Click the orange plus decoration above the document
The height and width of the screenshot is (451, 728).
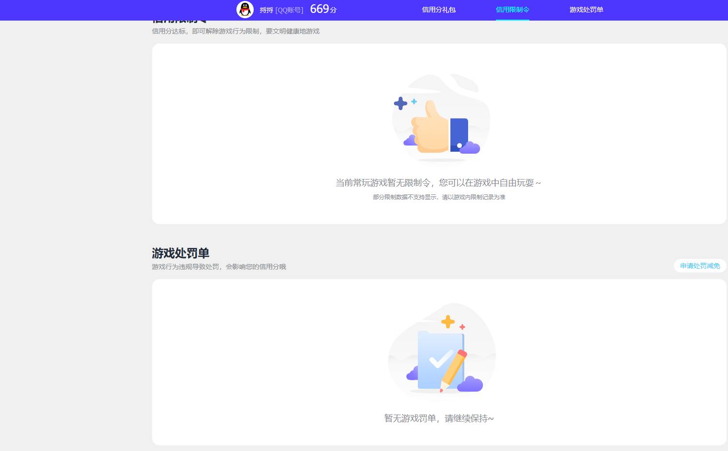448,322
